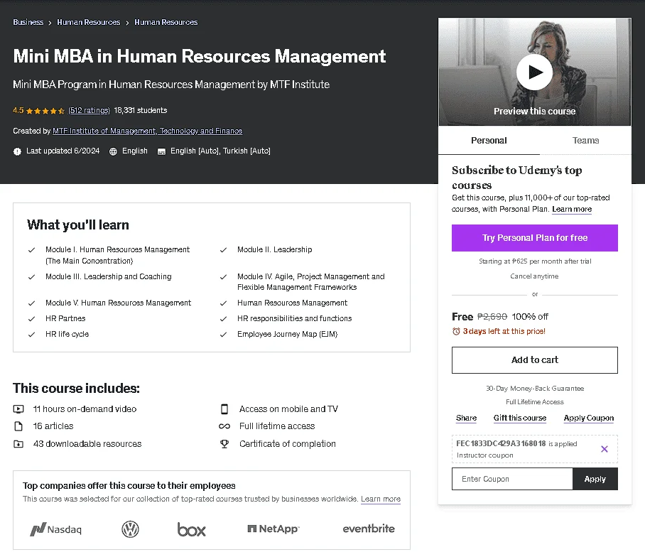Click the text 11 hours on-demand video
645x557 pixels.
tap(85, 409)
